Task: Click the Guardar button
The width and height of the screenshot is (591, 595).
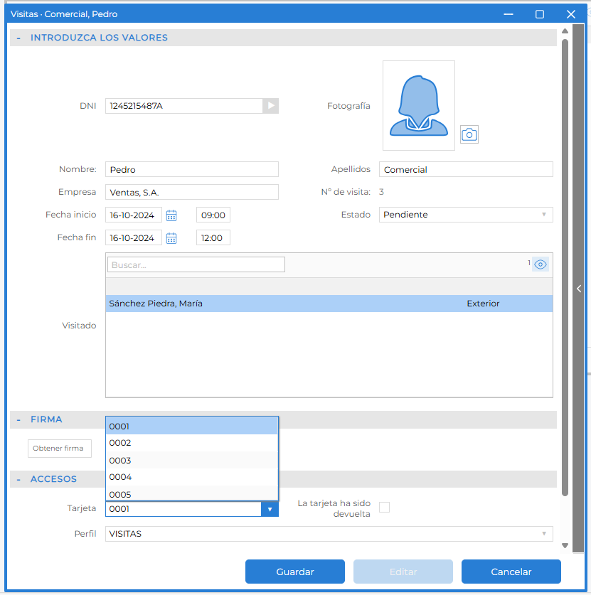Action: click(x=295, y=572)
